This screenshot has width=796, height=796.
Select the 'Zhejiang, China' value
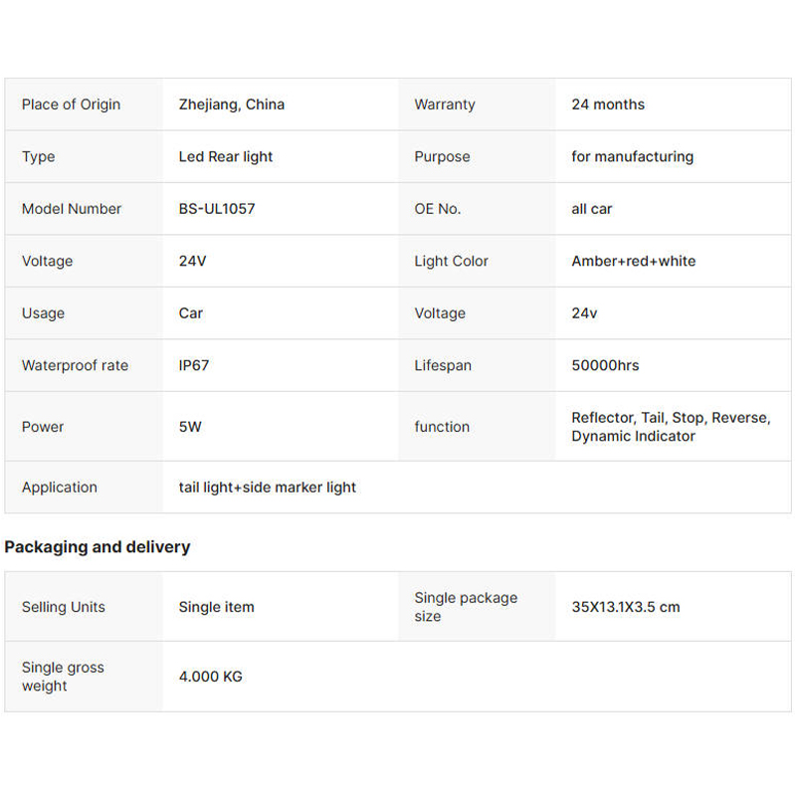click(x=231, y=104)
